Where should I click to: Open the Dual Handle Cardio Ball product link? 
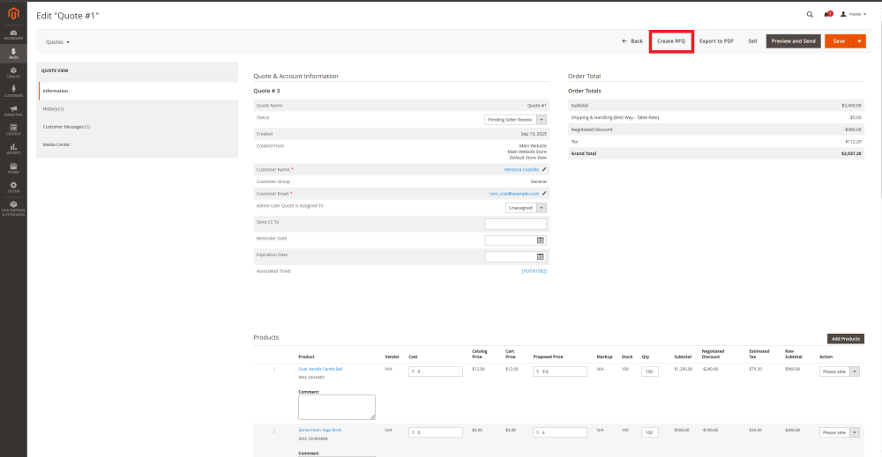point(321,369)
